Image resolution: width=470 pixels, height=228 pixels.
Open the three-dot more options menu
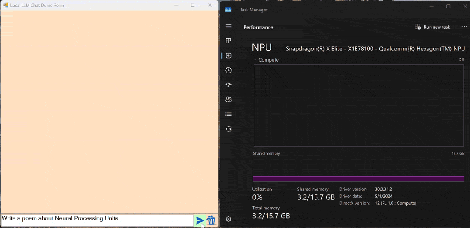[461, 27]
